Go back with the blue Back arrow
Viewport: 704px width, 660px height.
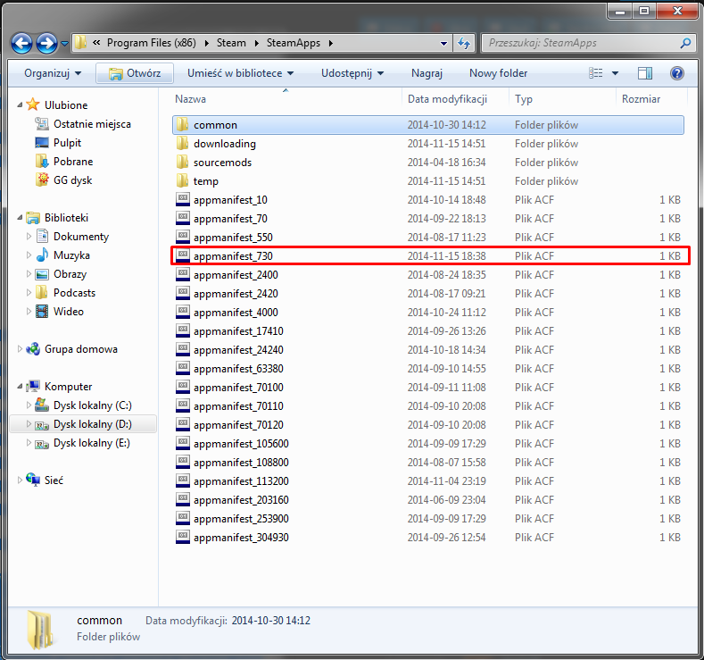[x=21, y=44]
